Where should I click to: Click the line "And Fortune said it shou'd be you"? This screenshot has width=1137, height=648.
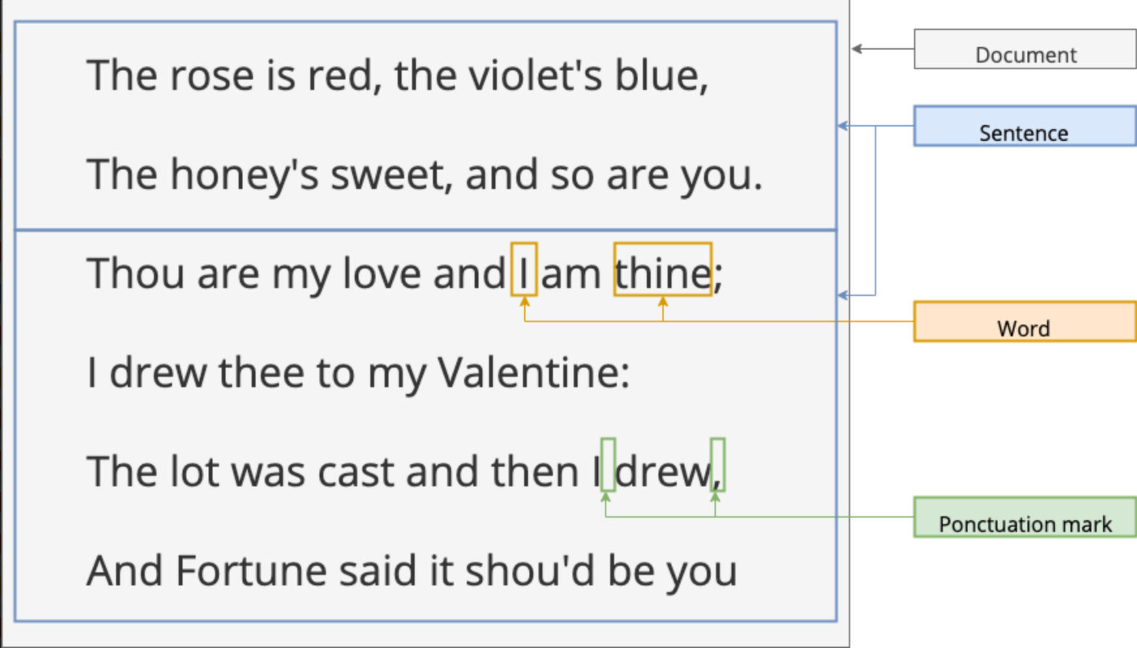pos(412,571)
